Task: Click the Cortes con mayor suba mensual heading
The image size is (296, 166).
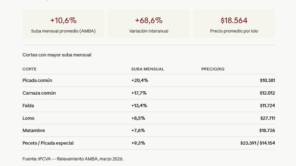Action: 57,55
